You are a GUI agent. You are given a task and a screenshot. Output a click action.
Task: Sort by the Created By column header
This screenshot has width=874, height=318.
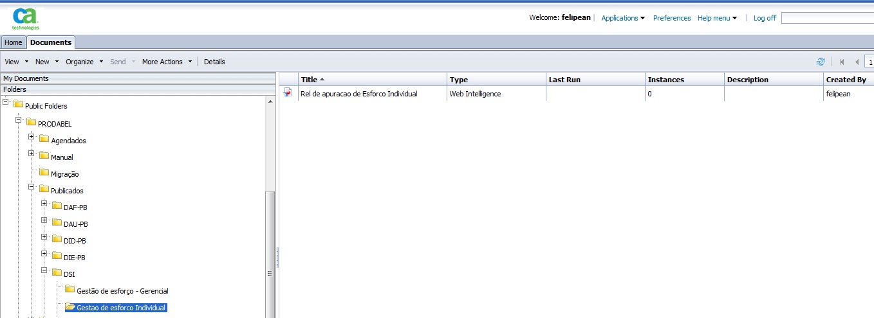(849, 79)
